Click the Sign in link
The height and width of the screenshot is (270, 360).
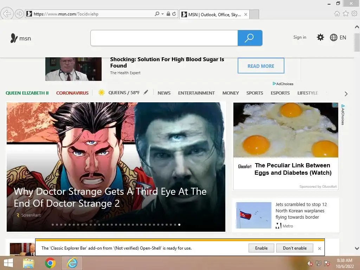300,37
